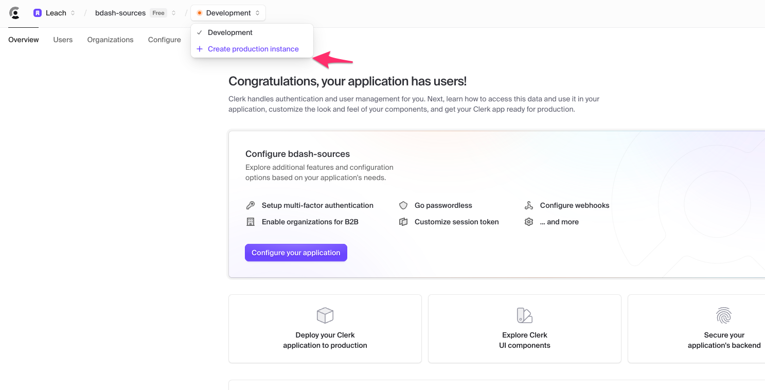Click the Clerk logo icon
765x390 pixels.
[14, 13]
